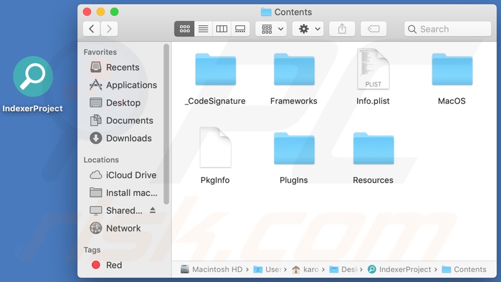Open the _CodeSignature folder
Viewport: 501px width, 282px height.
click(x=216, y=71)
